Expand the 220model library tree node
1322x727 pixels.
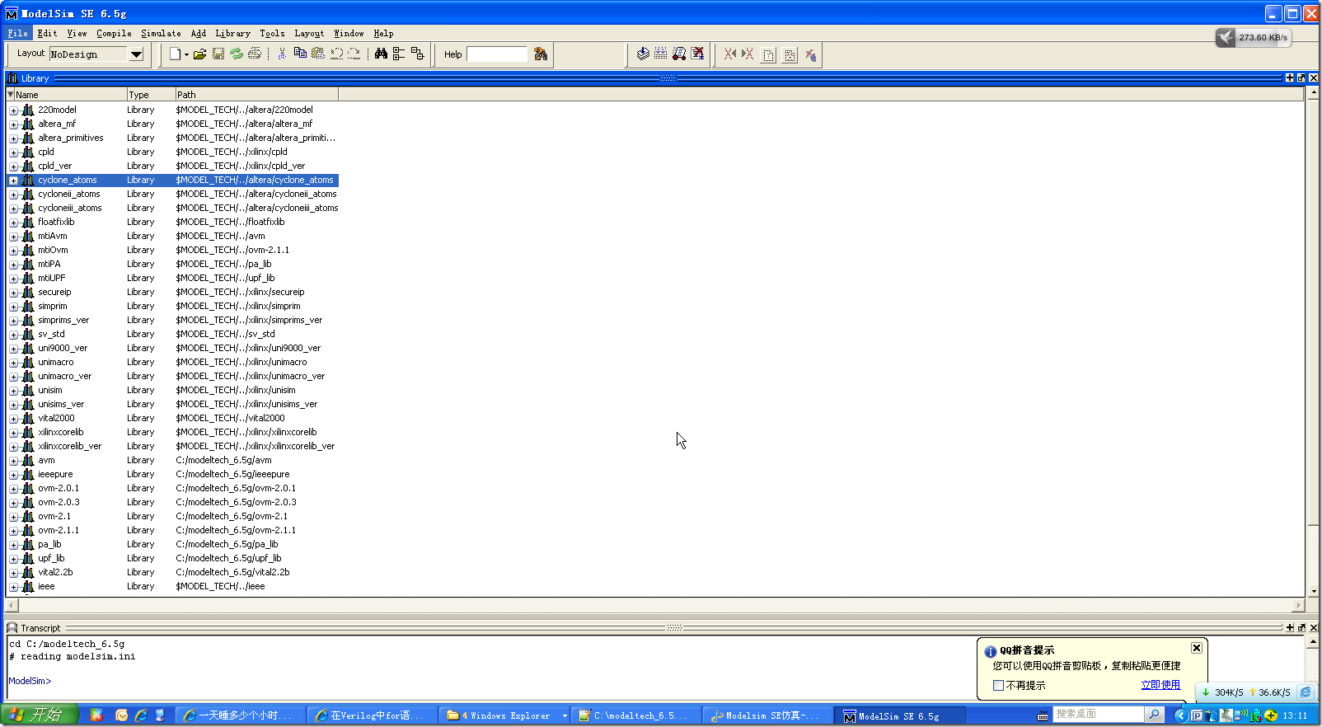click(x=13, y=110)
